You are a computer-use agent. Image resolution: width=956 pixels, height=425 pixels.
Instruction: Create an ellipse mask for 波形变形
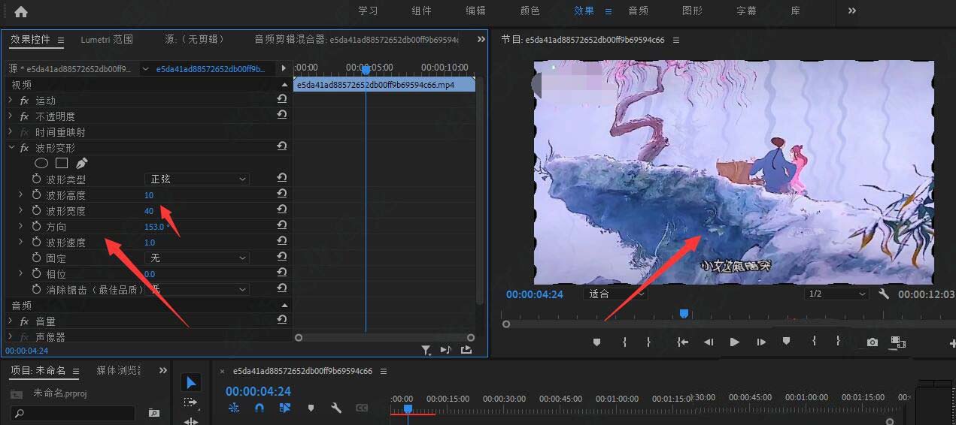tap(42, 163)
